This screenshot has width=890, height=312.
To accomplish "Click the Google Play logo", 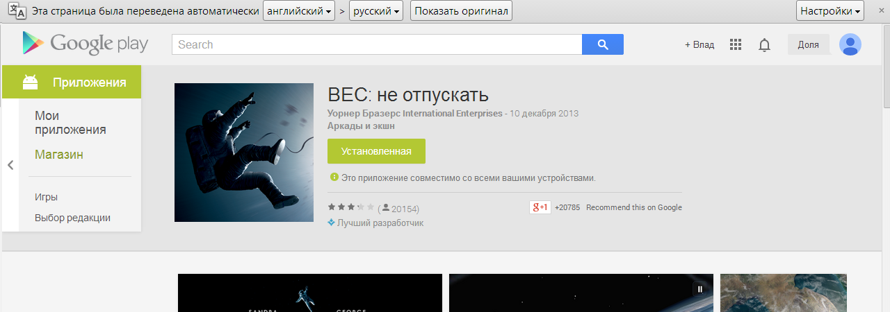I will tap(86, 44).
